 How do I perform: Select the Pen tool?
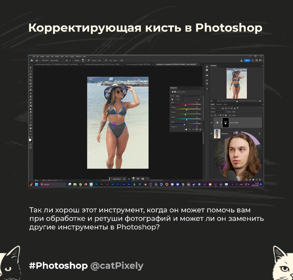30,116
